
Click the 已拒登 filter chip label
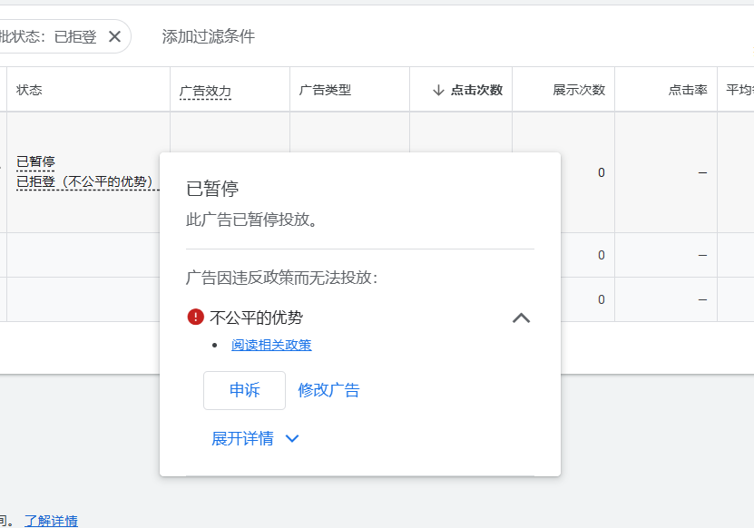click(74, 36)
